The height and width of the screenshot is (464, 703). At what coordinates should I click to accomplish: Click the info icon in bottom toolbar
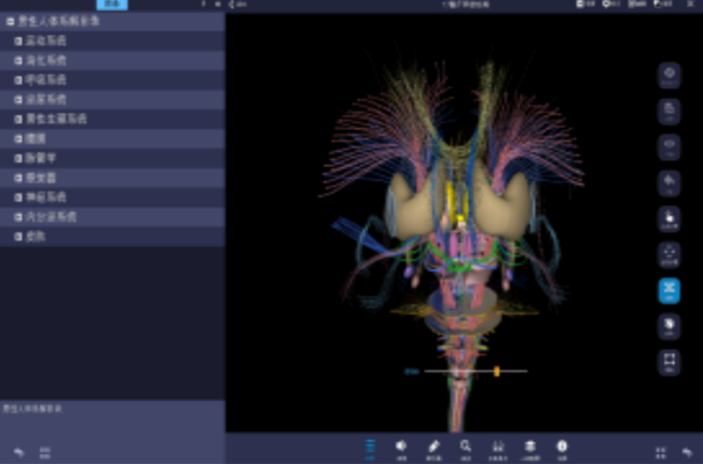tap(562, 446)
